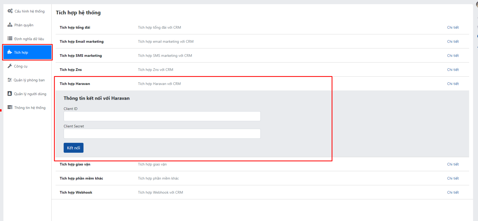Click the gears icon for Cấu hình hệ thống

click(10, 11)
